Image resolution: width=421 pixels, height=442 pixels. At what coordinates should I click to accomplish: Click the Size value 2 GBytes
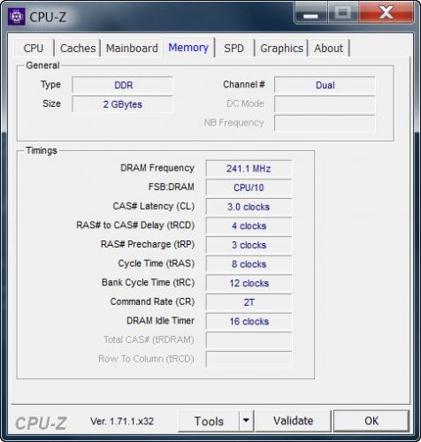tap(122, 104)
